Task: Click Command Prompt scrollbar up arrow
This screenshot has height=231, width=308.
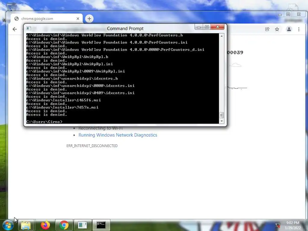Action: coord(222,36)
